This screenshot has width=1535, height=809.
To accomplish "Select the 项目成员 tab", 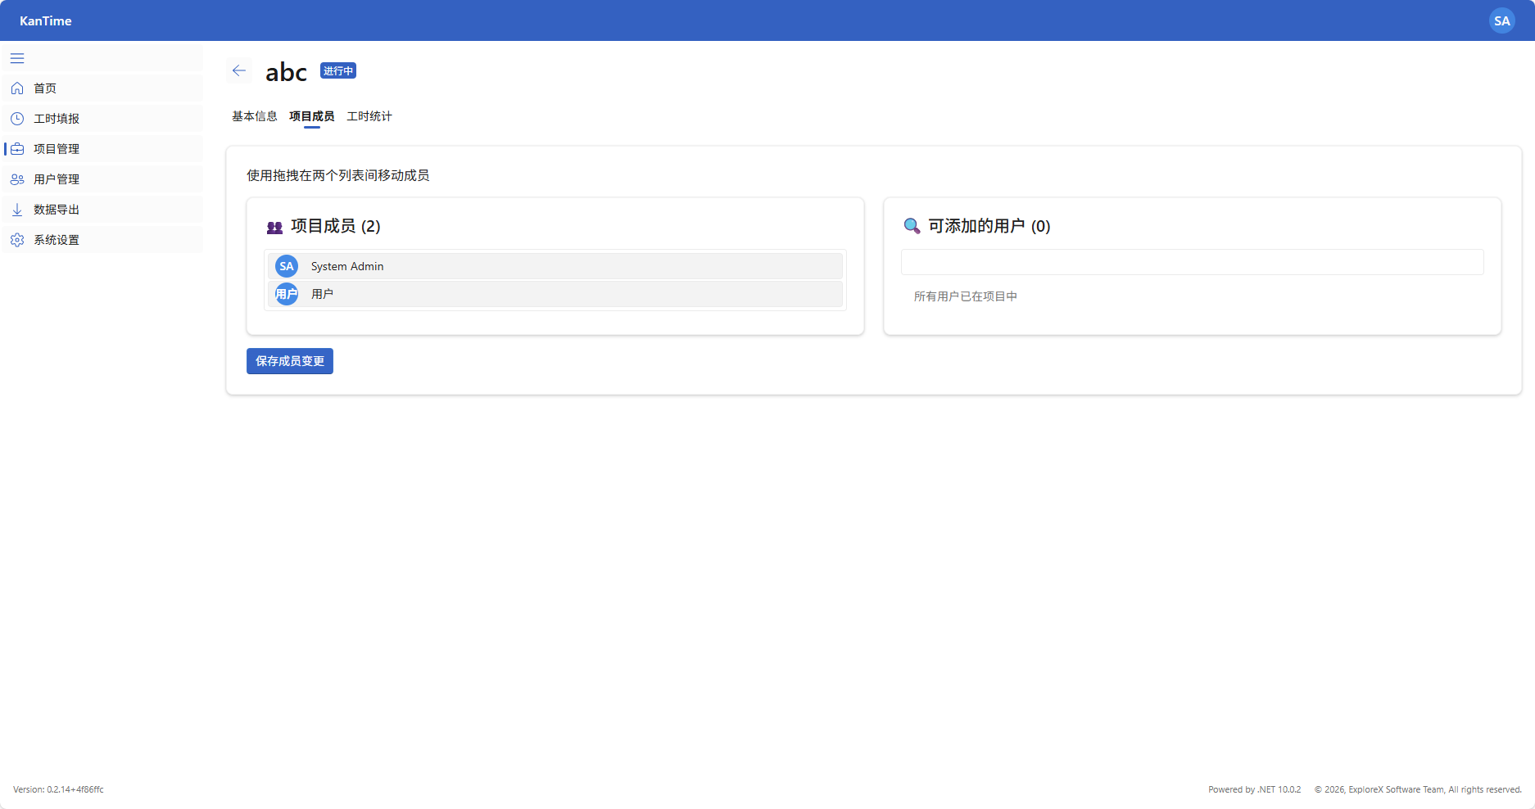I will click(x=311, y=116).
